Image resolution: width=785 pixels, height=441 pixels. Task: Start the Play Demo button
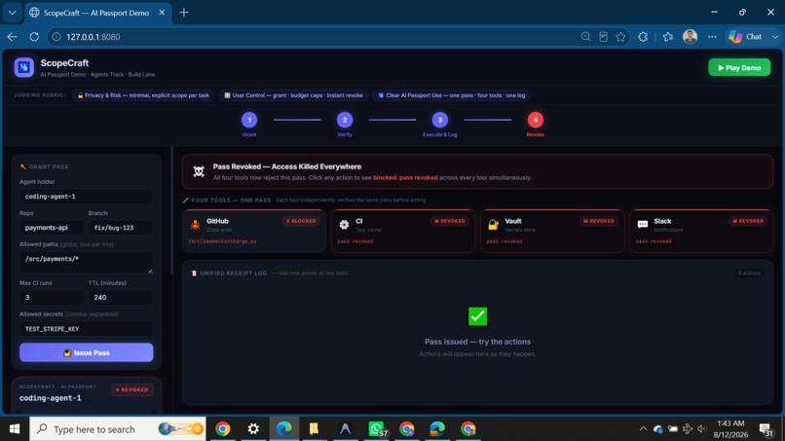(x=739, y=67)
